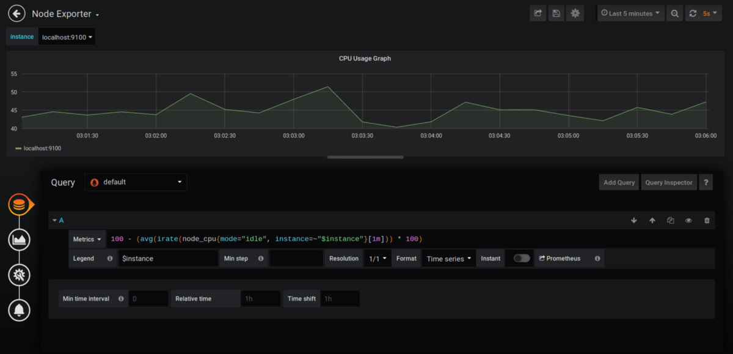Hide query A using the eye icon

[x=688, y=220]
